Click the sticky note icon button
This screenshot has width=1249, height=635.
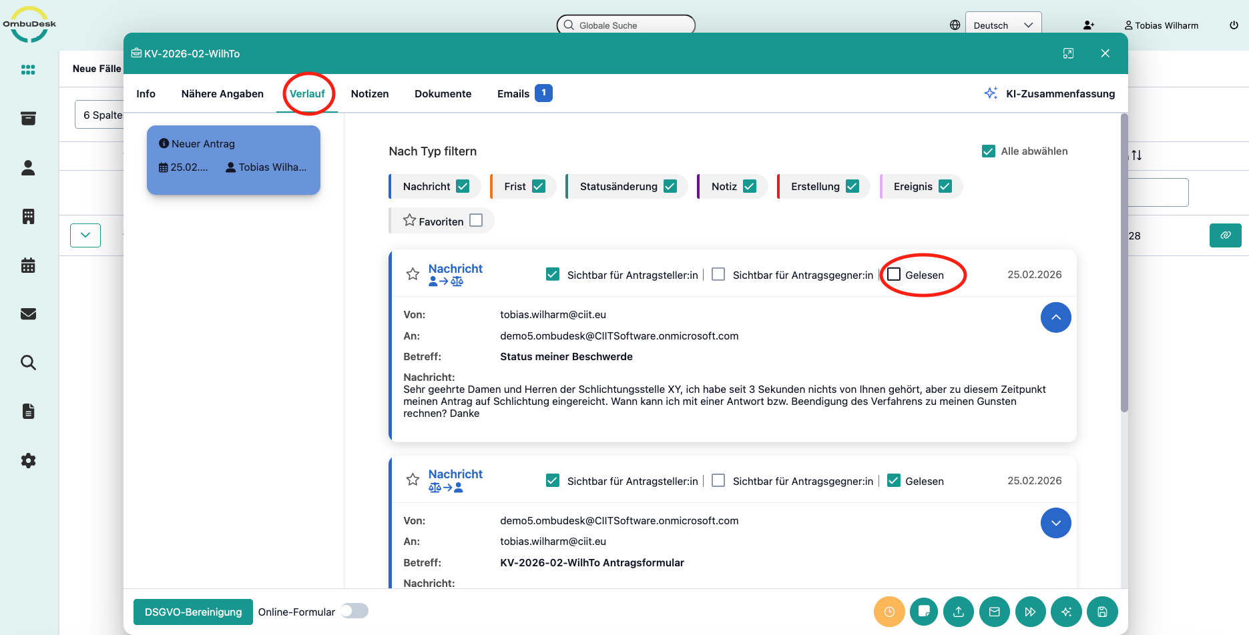tap(924, 612)
